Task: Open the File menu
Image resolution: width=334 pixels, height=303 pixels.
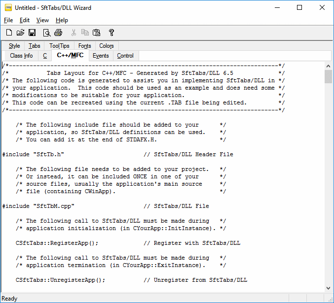Action: (x=8, y=20)
